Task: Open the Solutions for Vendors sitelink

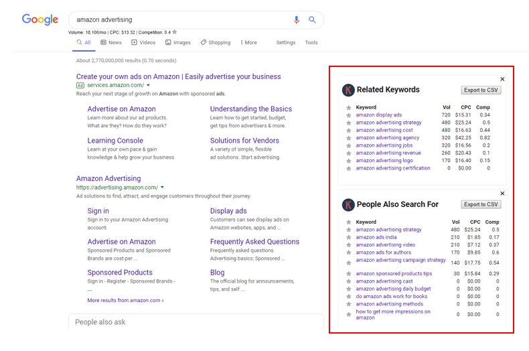Action: click(x=244, y=141)
